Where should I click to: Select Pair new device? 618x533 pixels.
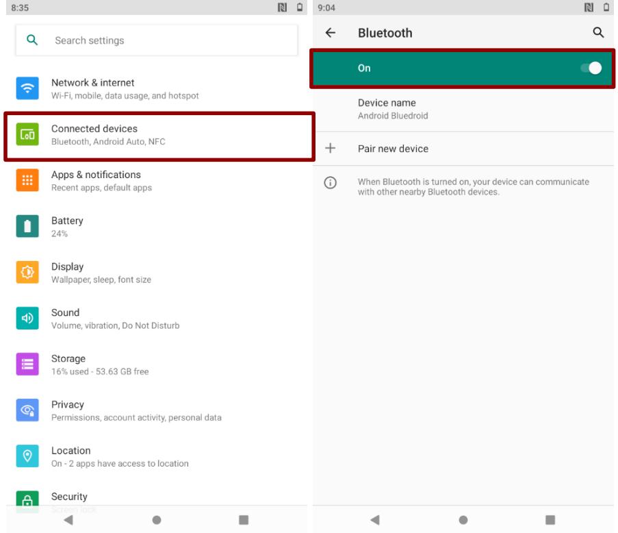tap(463, 149)
